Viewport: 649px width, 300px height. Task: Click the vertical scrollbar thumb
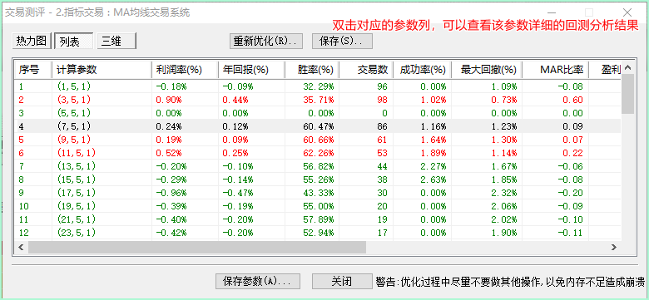628,93
